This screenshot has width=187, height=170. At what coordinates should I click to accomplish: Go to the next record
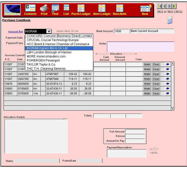pos(169,6)
